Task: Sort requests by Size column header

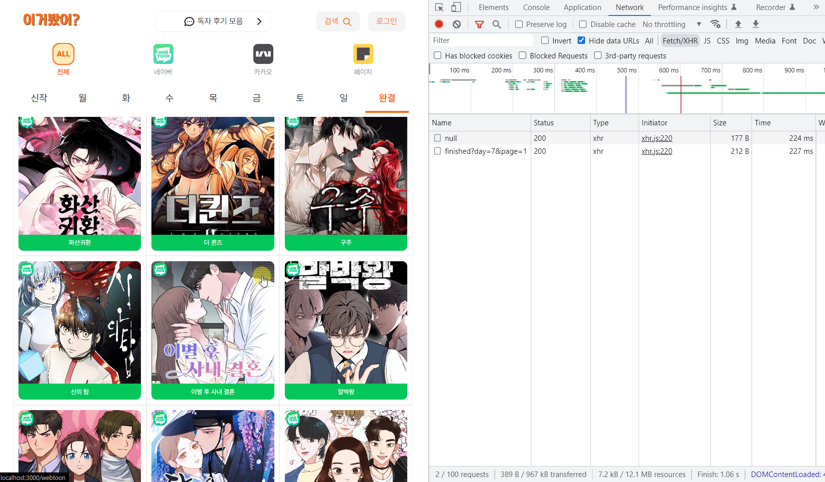Action: coord(731,123)
